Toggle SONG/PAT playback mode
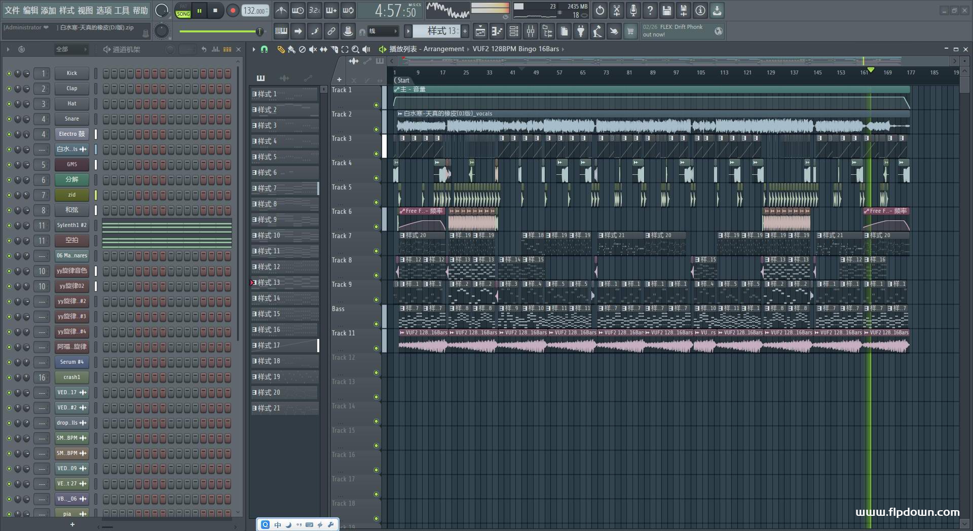 click(183, 11)
